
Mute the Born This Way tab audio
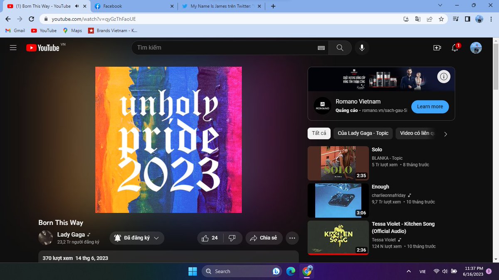pos(77,6)
